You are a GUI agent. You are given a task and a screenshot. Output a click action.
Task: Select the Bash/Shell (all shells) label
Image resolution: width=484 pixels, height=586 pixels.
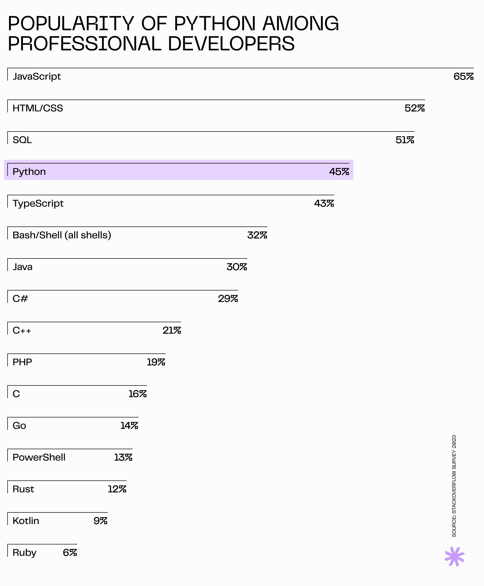coord(62,235)
